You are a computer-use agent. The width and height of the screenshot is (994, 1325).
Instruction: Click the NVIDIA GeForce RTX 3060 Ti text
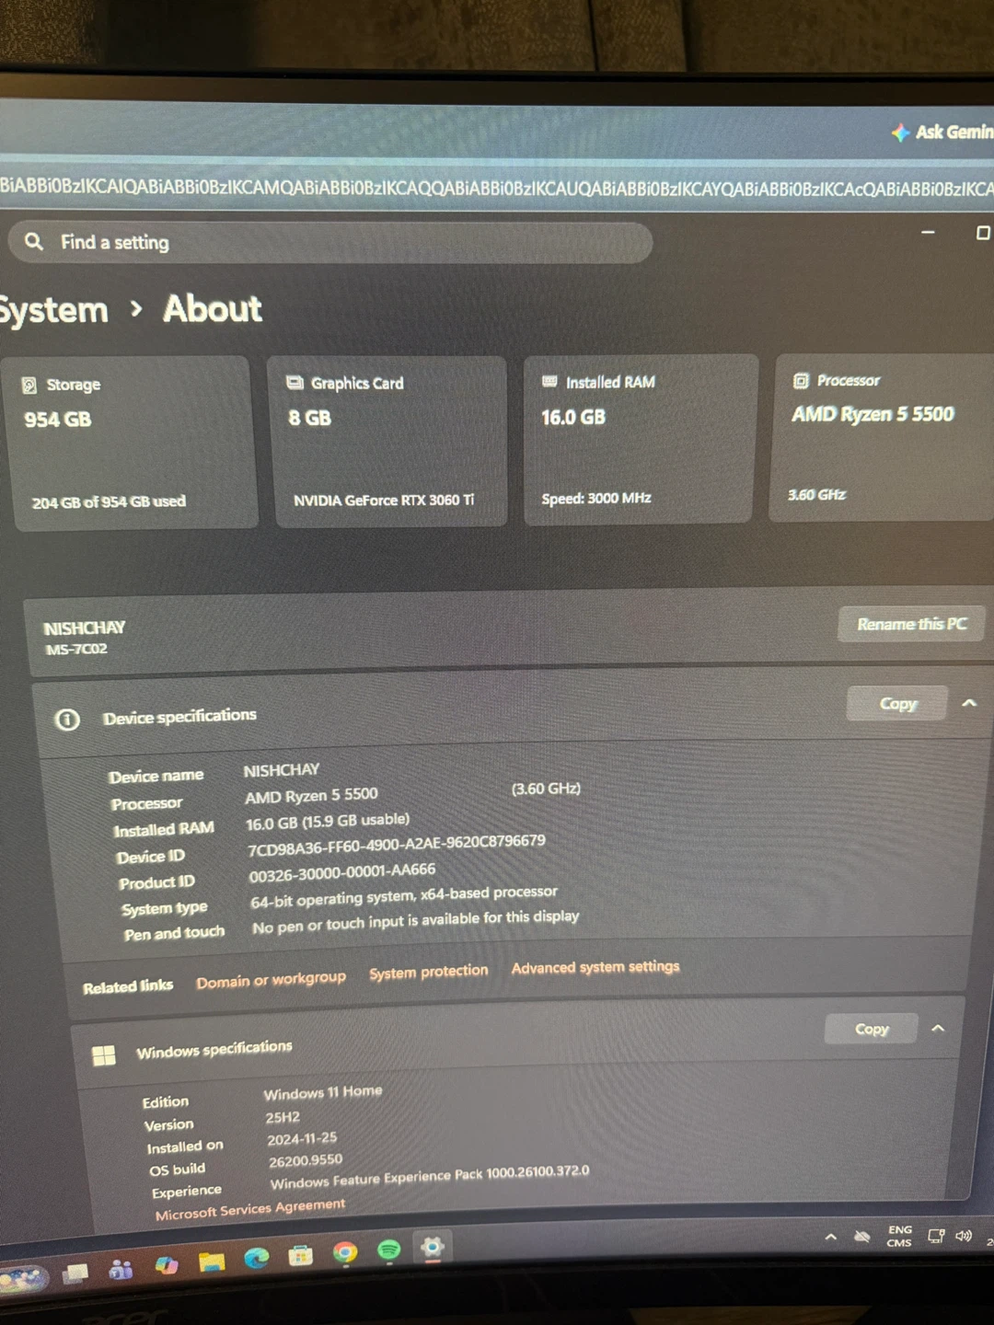point(384,500)
